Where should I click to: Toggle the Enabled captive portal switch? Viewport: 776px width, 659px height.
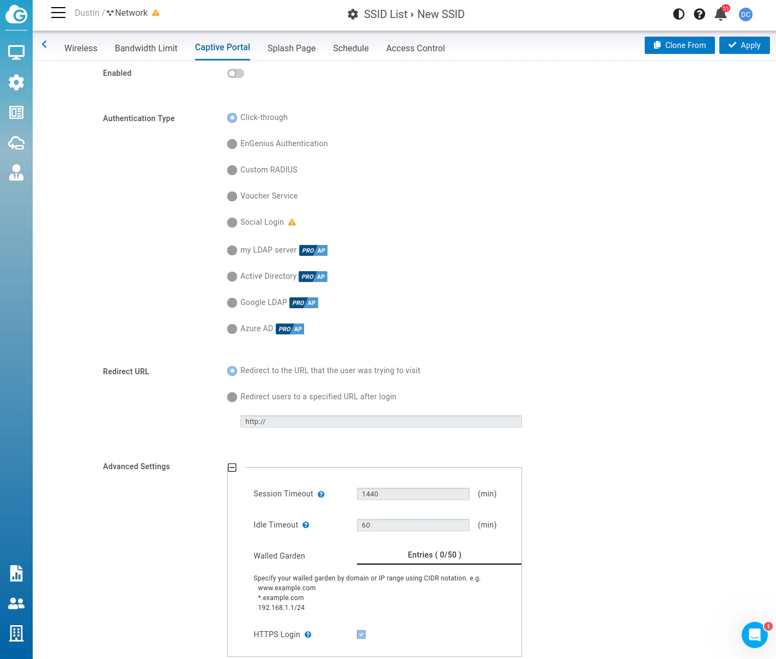pos(235,73)
